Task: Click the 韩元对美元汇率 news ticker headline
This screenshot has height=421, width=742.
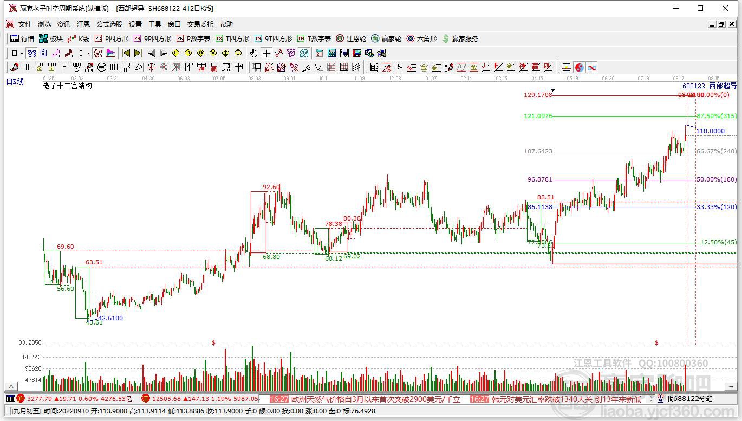Action: pos(567,399)
